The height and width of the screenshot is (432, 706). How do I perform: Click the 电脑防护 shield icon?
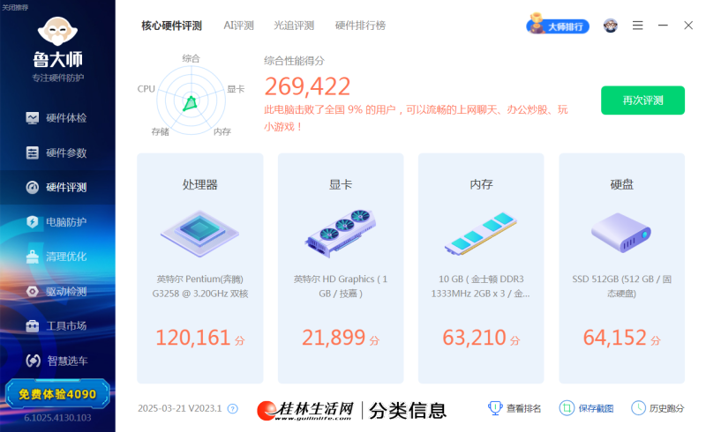[33, 222]
